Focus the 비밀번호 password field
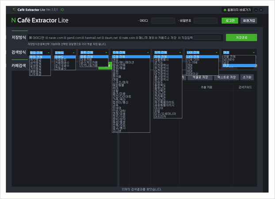The height and width of the screenshot is (199, 275). (206, 20)
